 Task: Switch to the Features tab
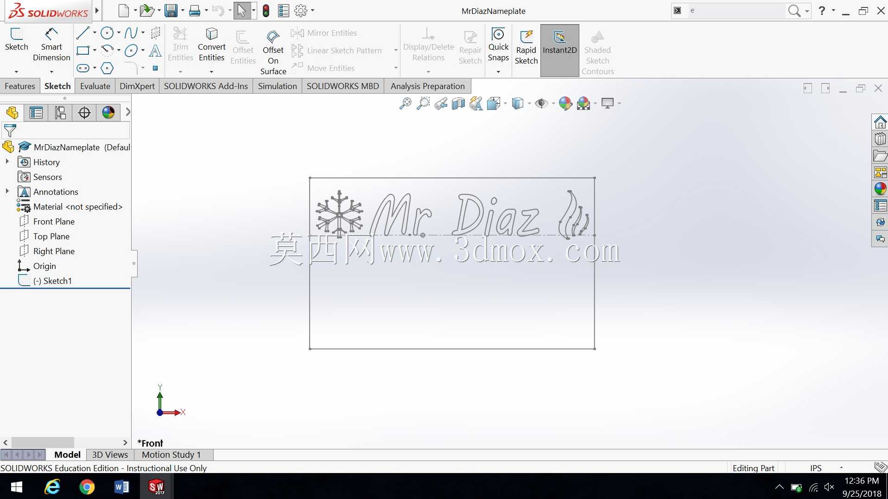pyautogui.click(x=20, y=86)
